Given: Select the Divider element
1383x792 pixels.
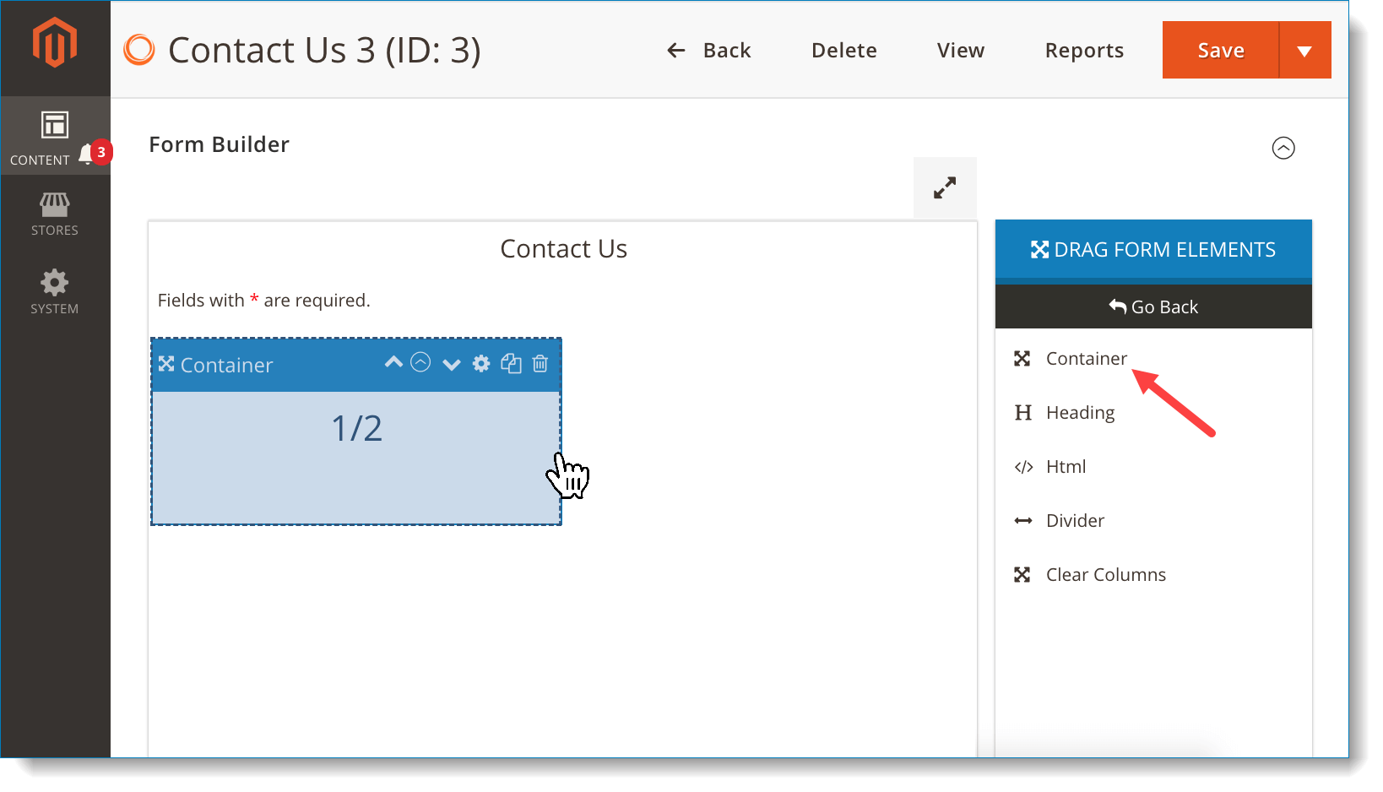Looking at the screenshot, I should click(x=1075, y=521).
